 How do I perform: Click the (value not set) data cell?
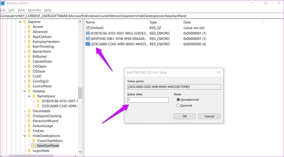pyautogui.click(x=194, y=28)
